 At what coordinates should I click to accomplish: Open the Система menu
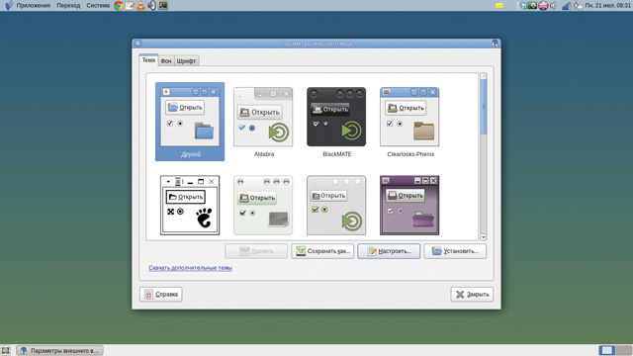(x=98, y=5)
